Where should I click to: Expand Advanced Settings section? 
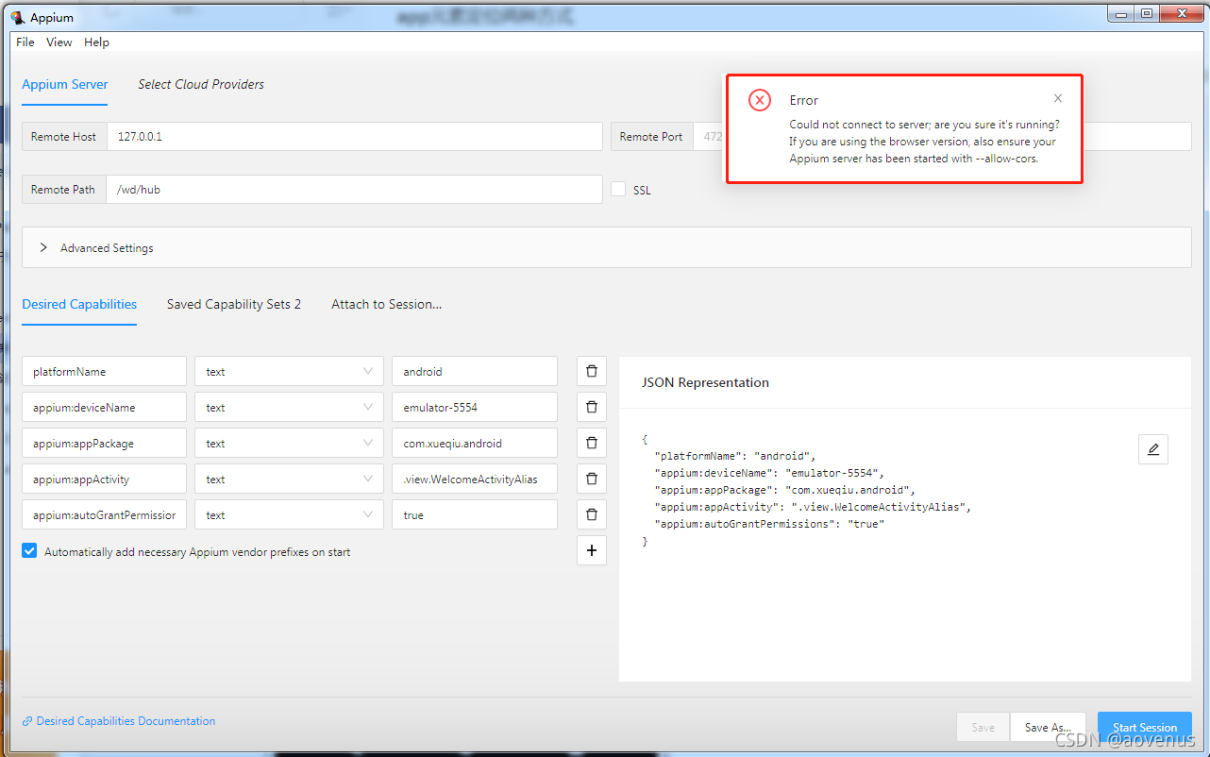point(607,247)
